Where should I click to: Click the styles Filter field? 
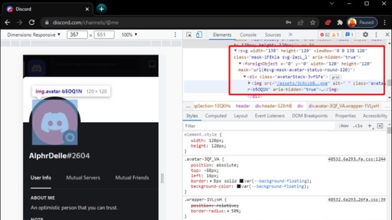[x=259, y=126]
